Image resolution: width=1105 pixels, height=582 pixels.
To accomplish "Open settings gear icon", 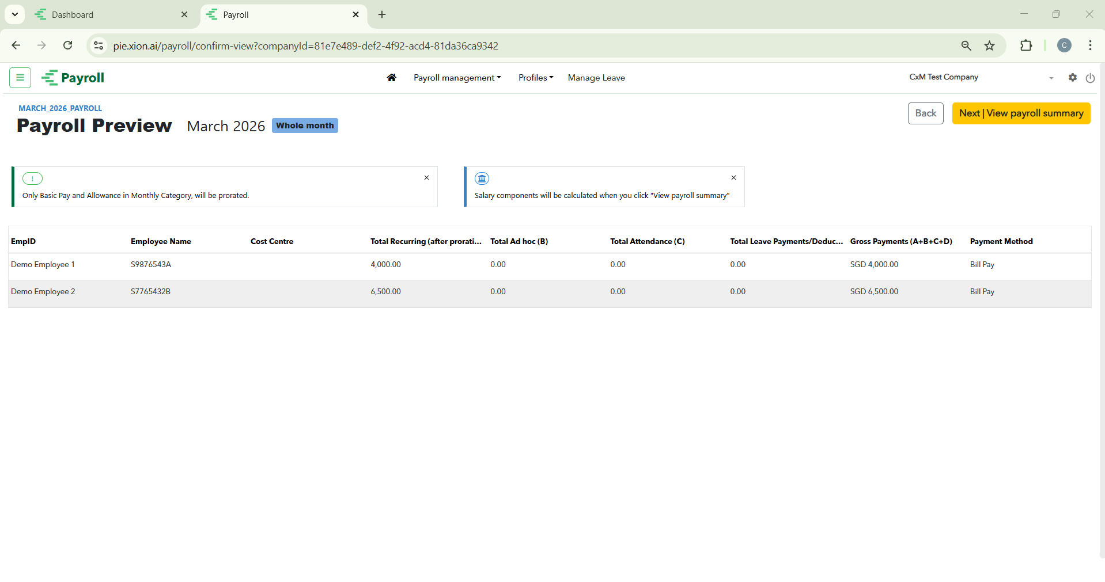I will point(1072,78).
